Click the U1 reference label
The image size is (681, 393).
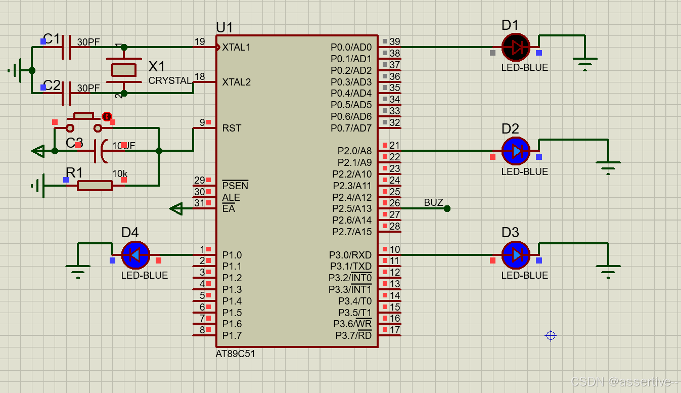(224, 27)
